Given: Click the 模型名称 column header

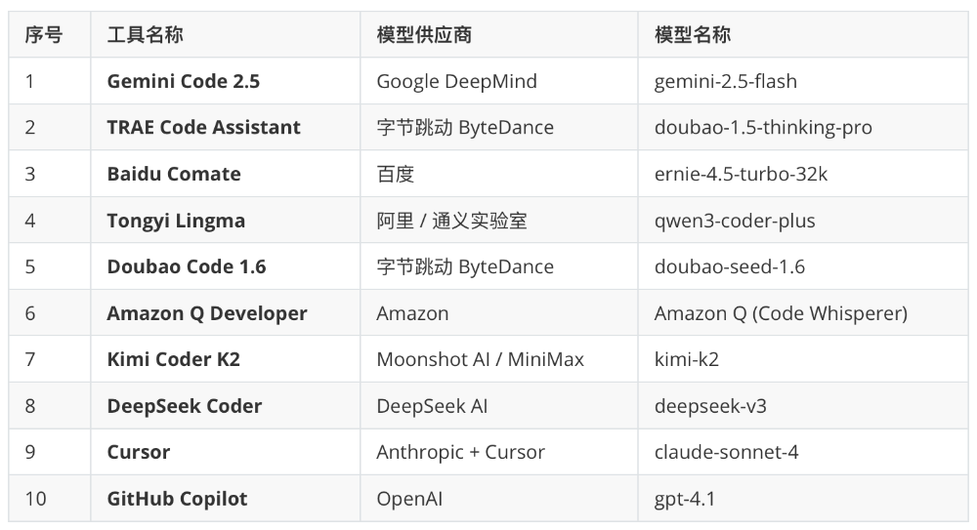Looking at the screenshot, I should 693,35.
